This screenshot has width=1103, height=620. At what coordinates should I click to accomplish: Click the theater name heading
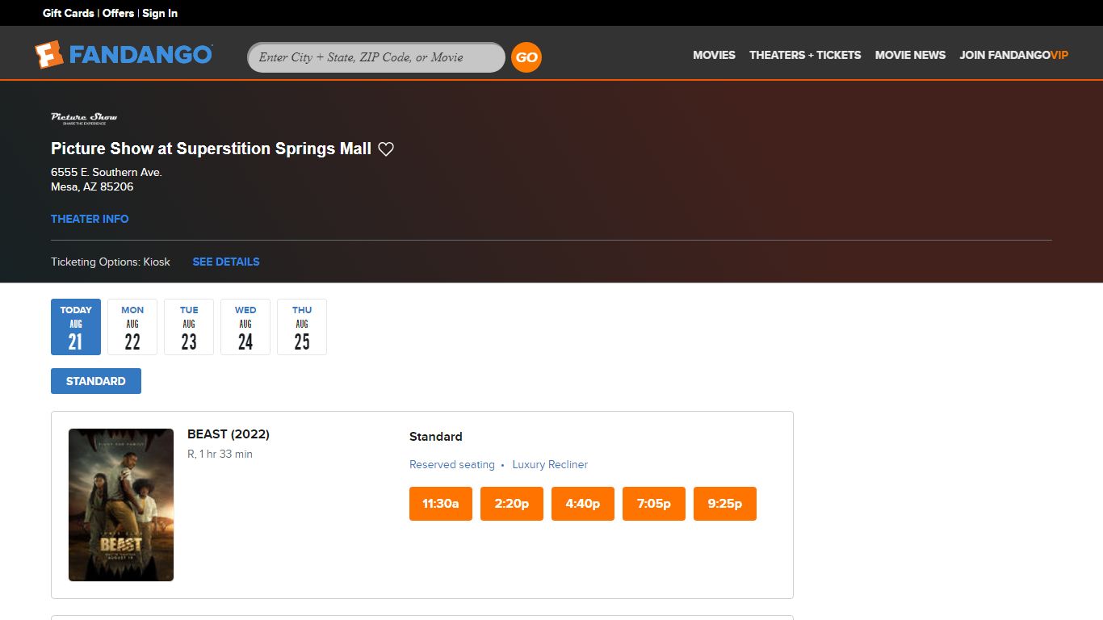[211, 149]
